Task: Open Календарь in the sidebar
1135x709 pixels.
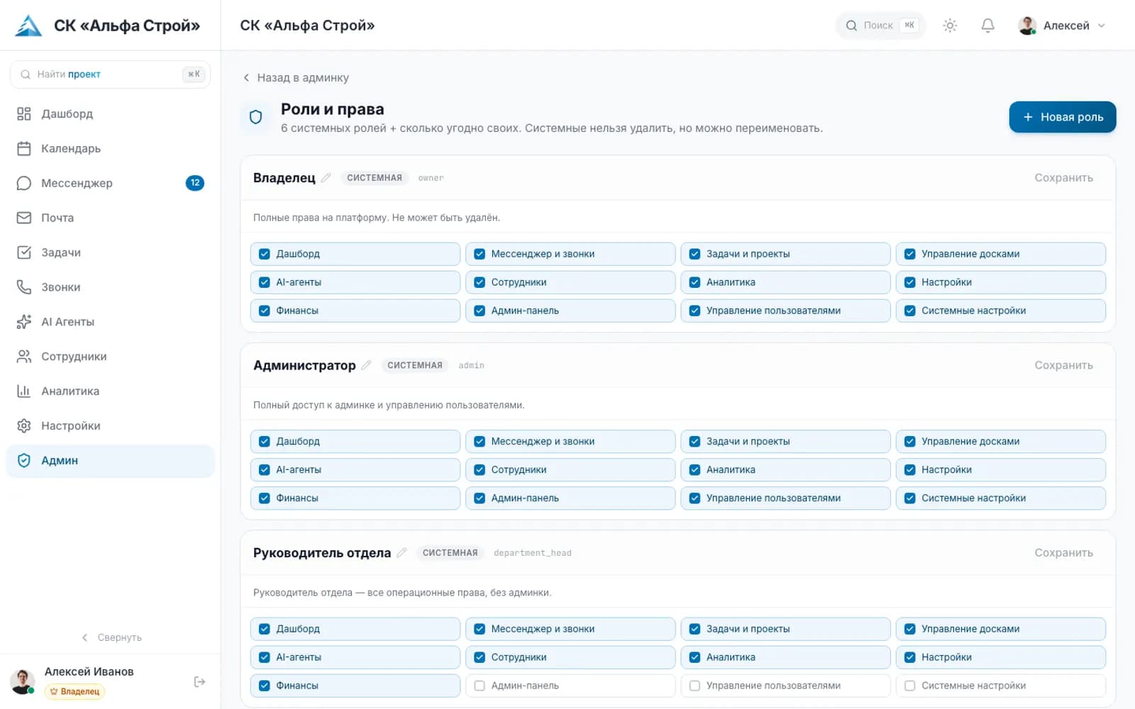Action: pyautogui.click(x=110, y=148)
